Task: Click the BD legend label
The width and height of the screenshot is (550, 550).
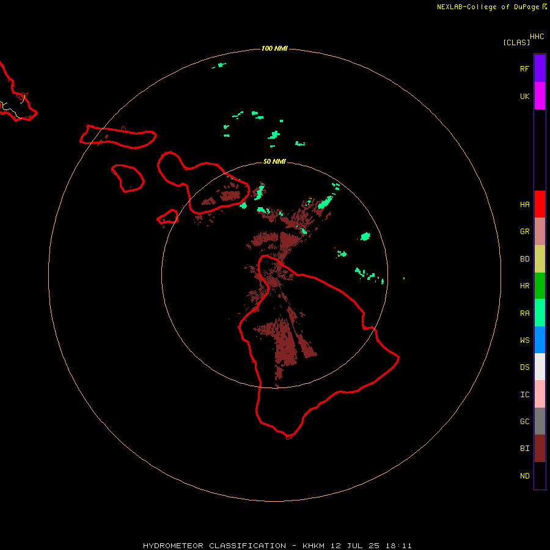Action: tap(524, 259)
